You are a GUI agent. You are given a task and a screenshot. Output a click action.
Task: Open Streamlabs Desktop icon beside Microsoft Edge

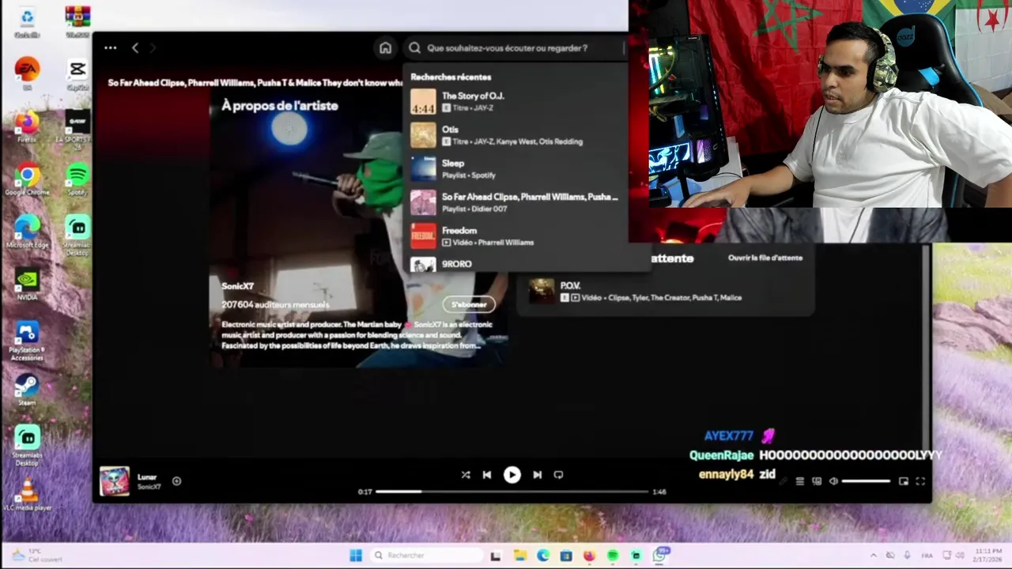(77, 235)
